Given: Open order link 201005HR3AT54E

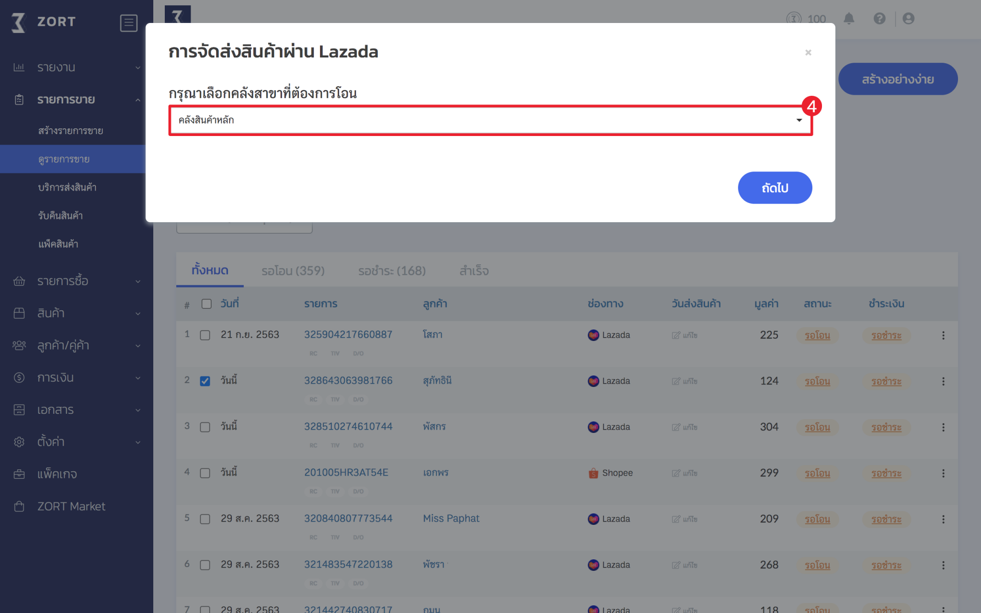Looking at the screenshot, I should click(x=346, y=473).
